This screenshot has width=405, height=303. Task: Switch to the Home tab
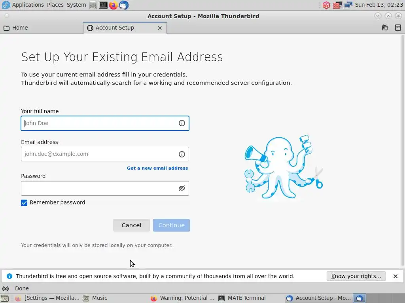[x=42, y=28]
